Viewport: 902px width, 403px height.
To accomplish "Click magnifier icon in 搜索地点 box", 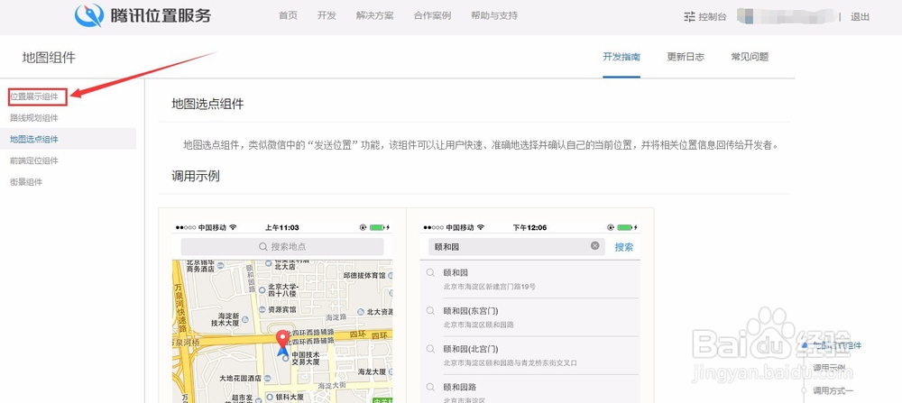I will click(262, 247).
